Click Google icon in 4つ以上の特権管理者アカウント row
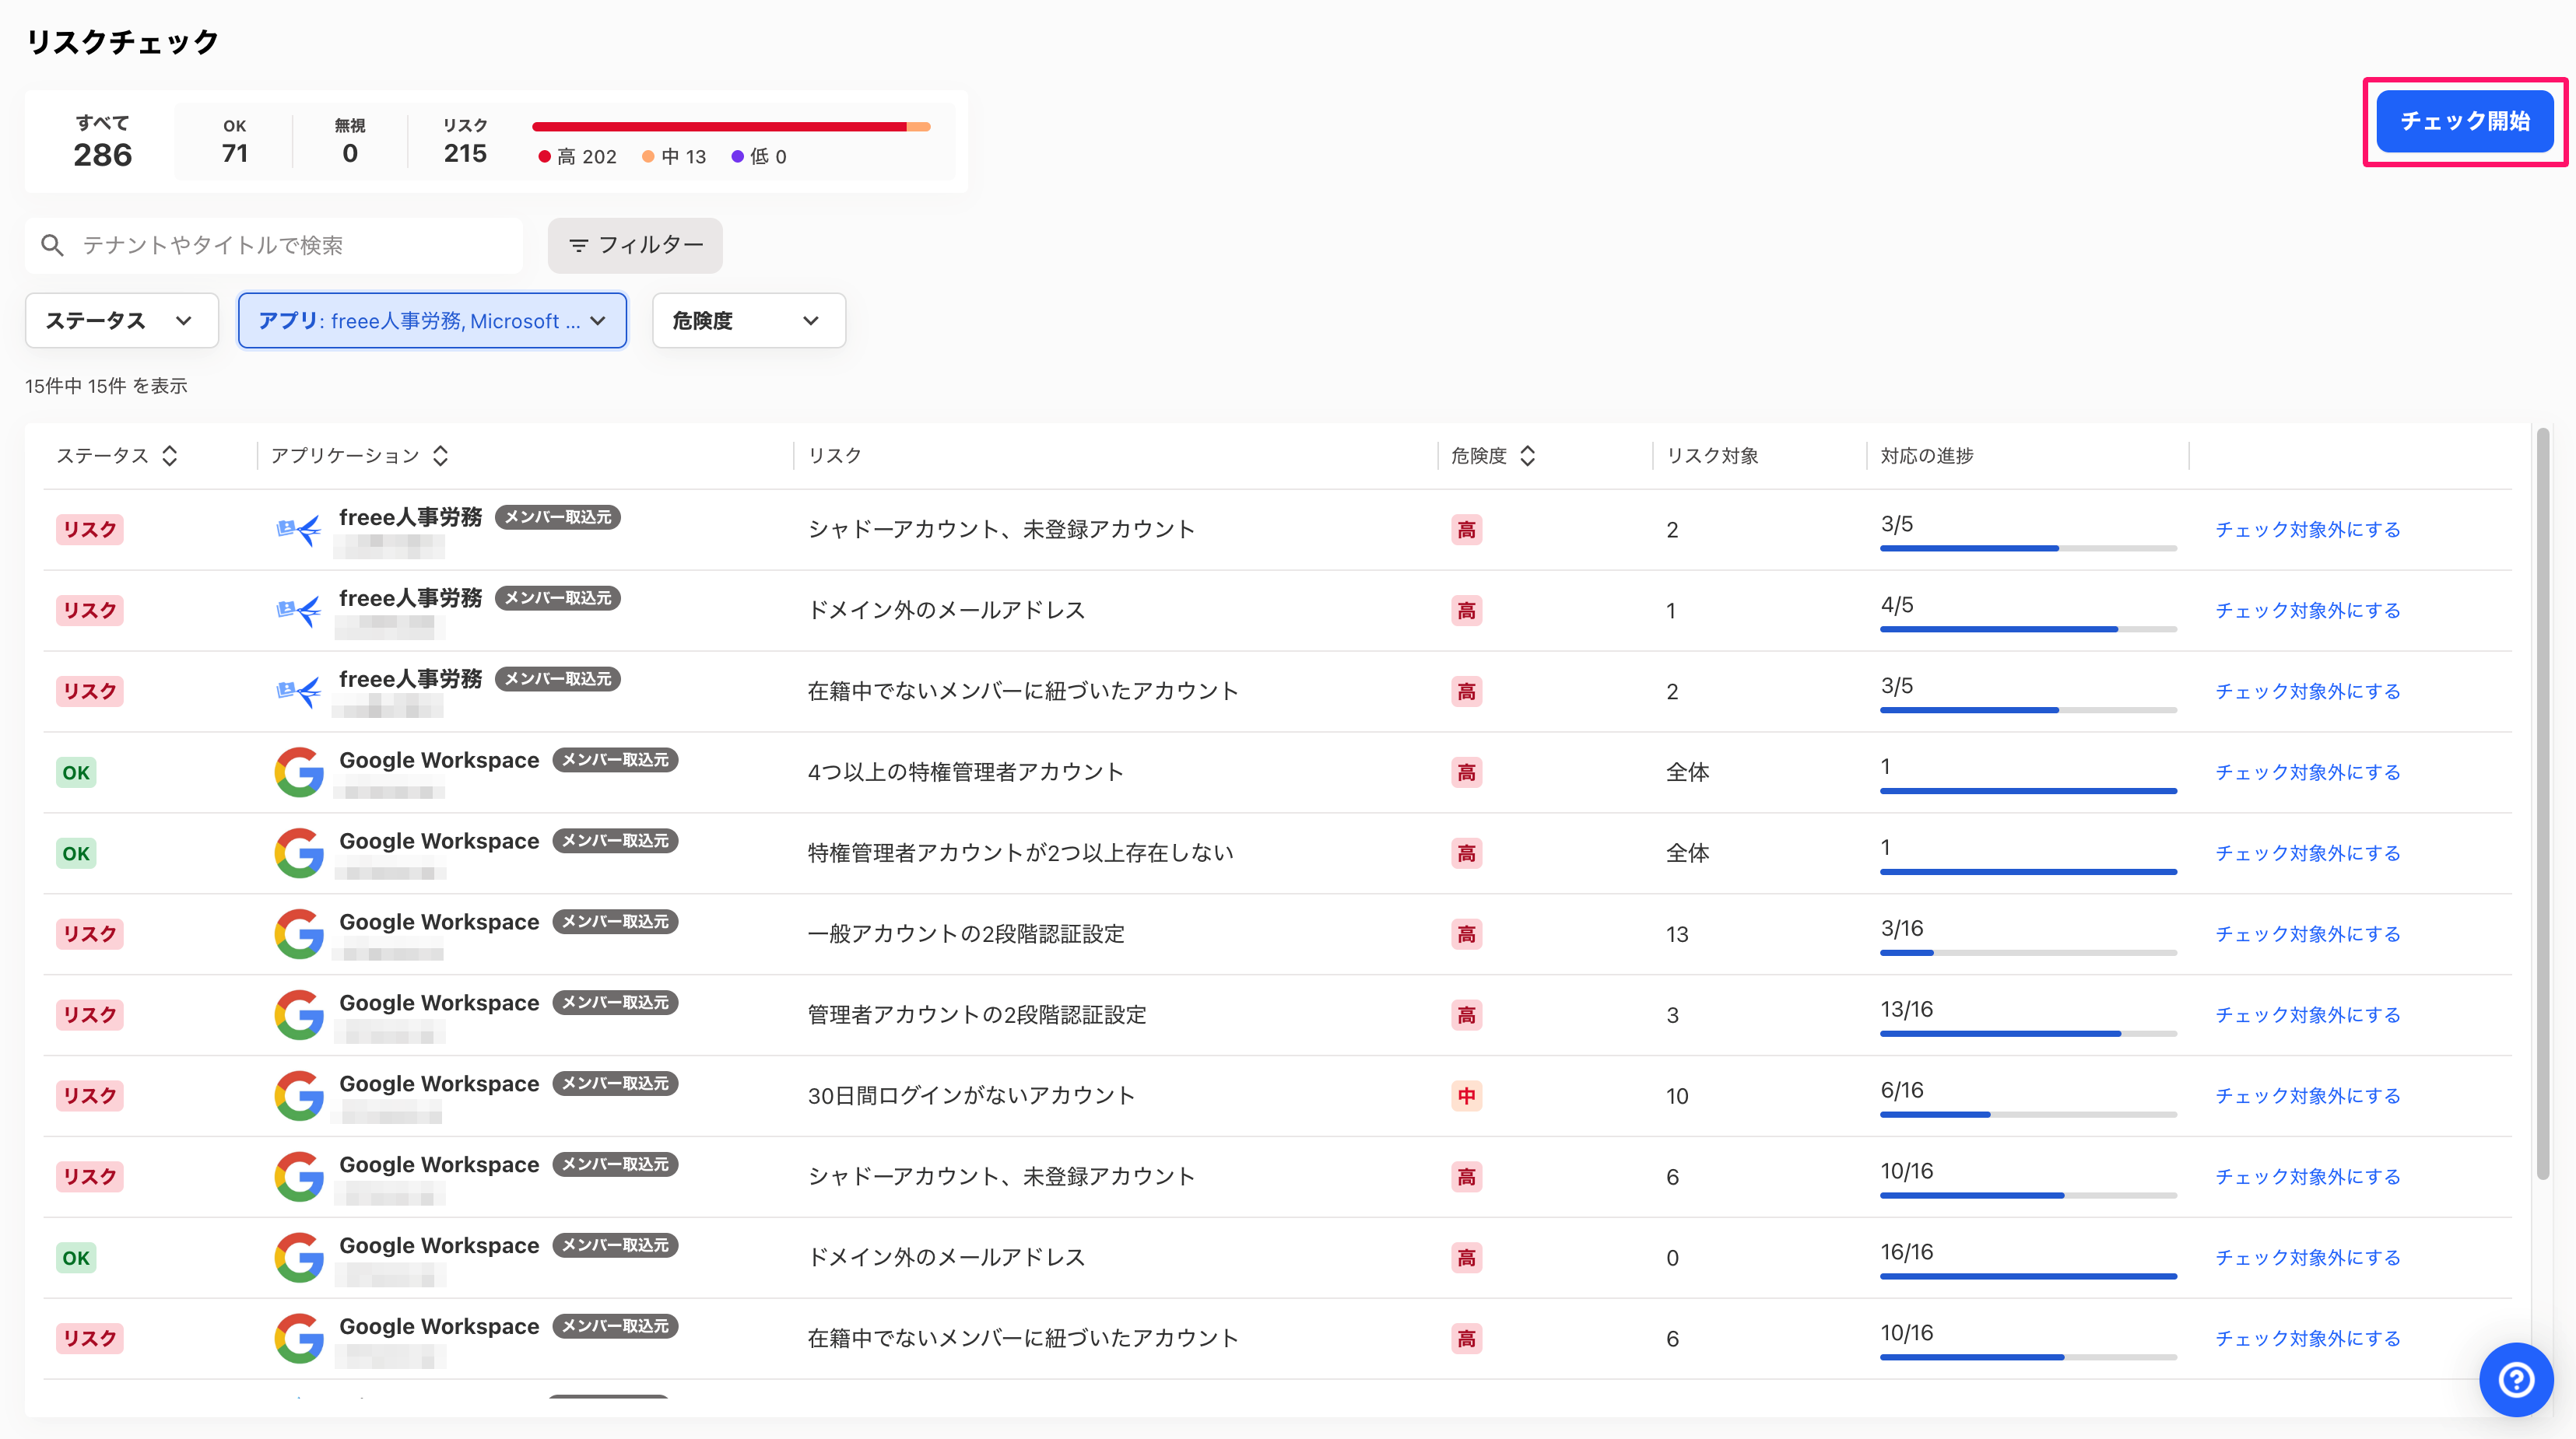Screen dimensions: 2576x1439 298,772
